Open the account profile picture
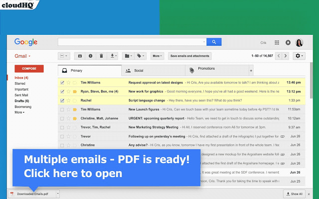 [x=299, y=43]
